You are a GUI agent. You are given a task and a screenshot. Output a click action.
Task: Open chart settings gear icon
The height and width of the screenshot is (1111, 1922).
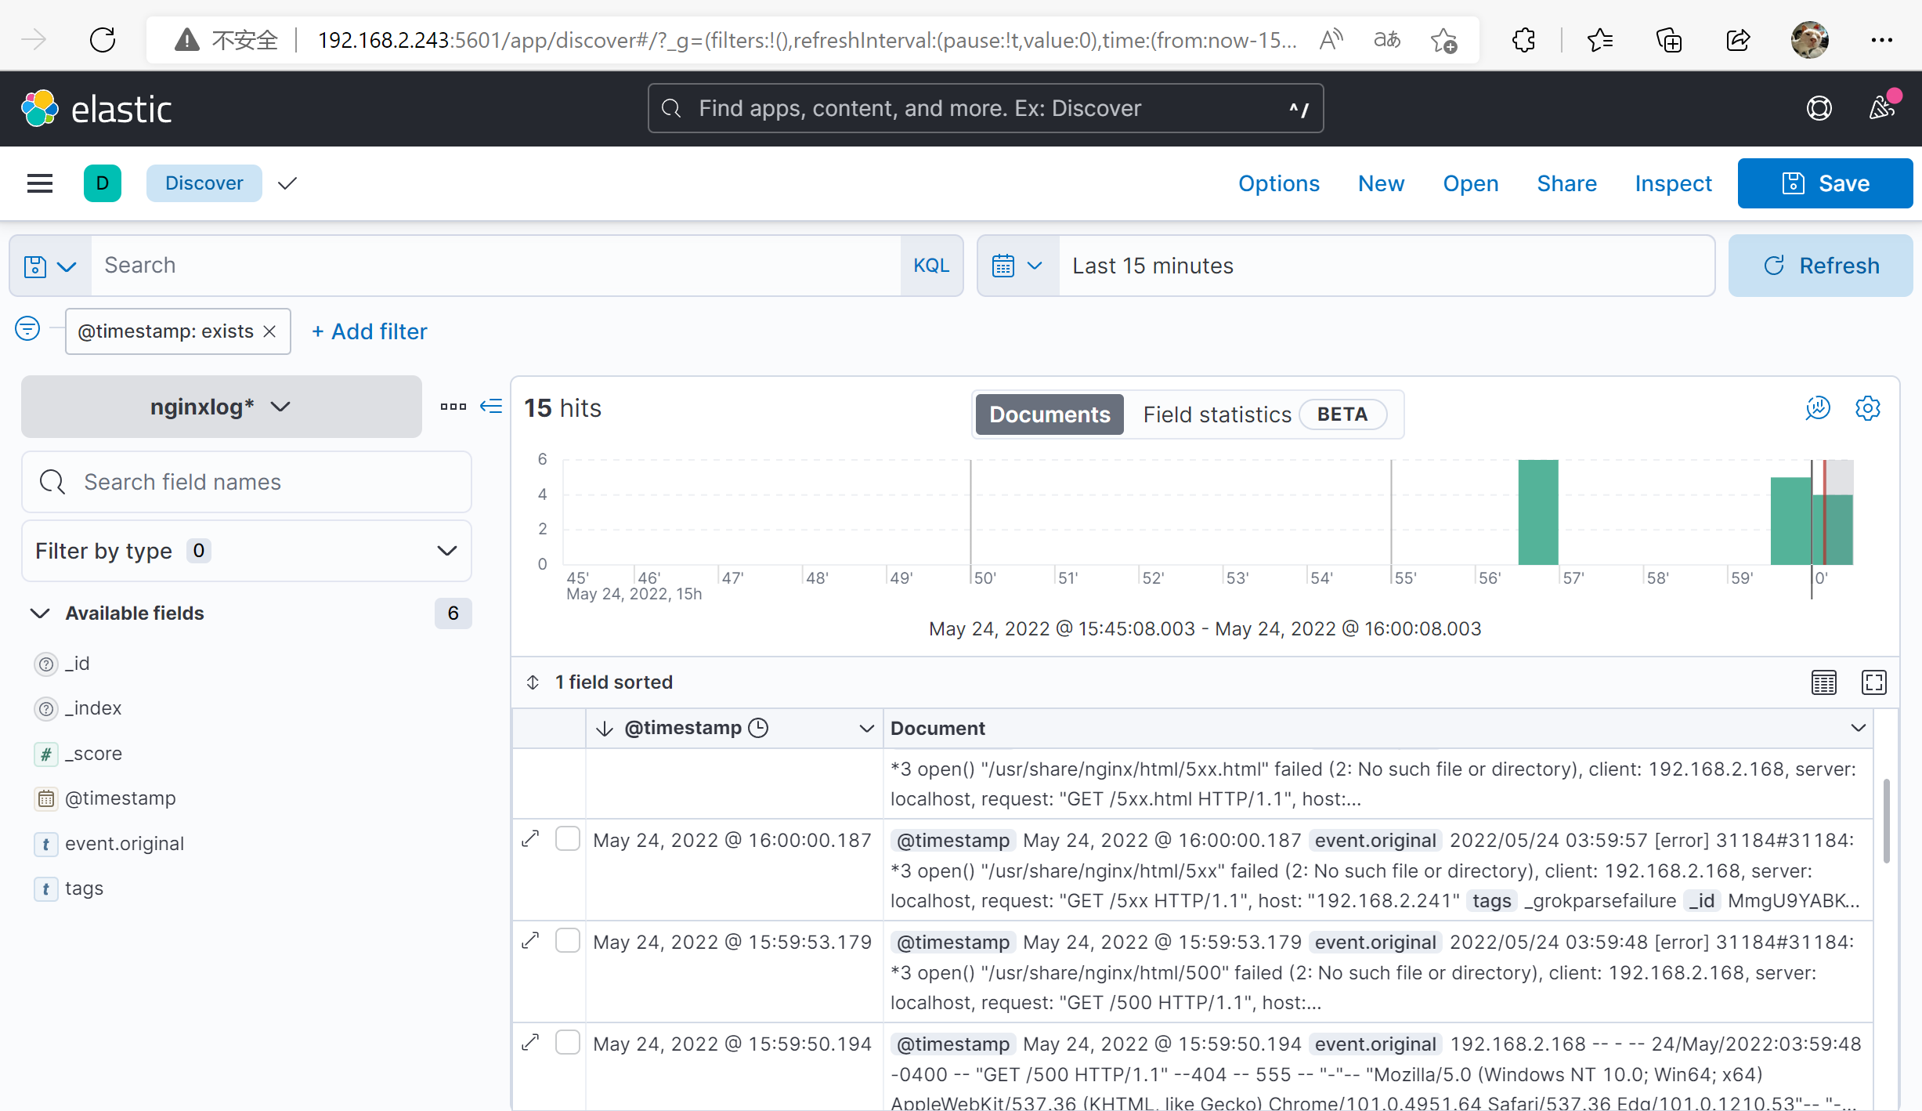1867,408
